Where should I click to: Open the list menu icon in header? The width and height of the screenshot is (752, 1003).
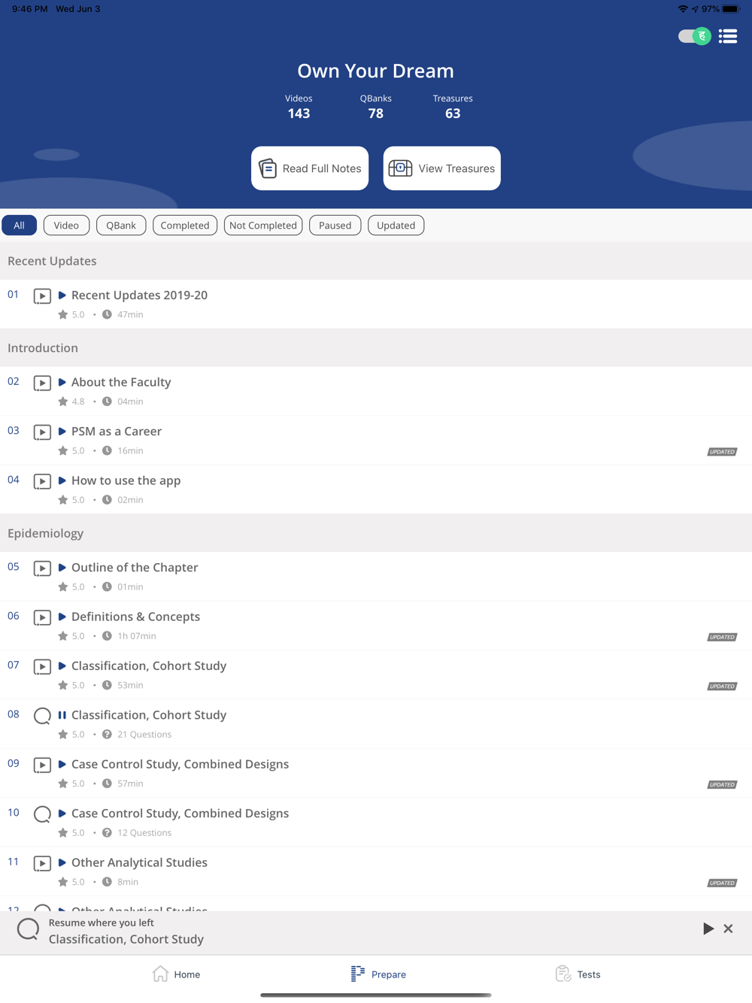click(727, 36)
